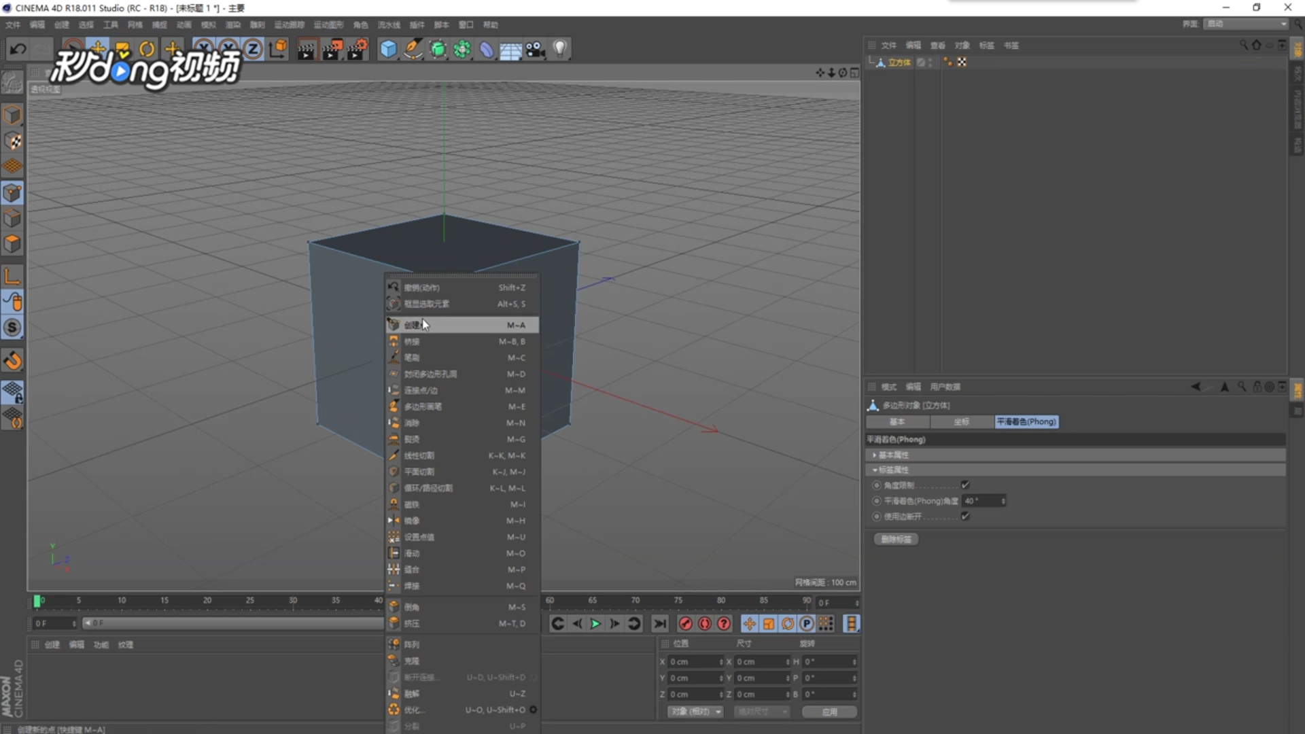Play the animation forward
Viewport: 1305px width, 734px height.
(595, 623)
